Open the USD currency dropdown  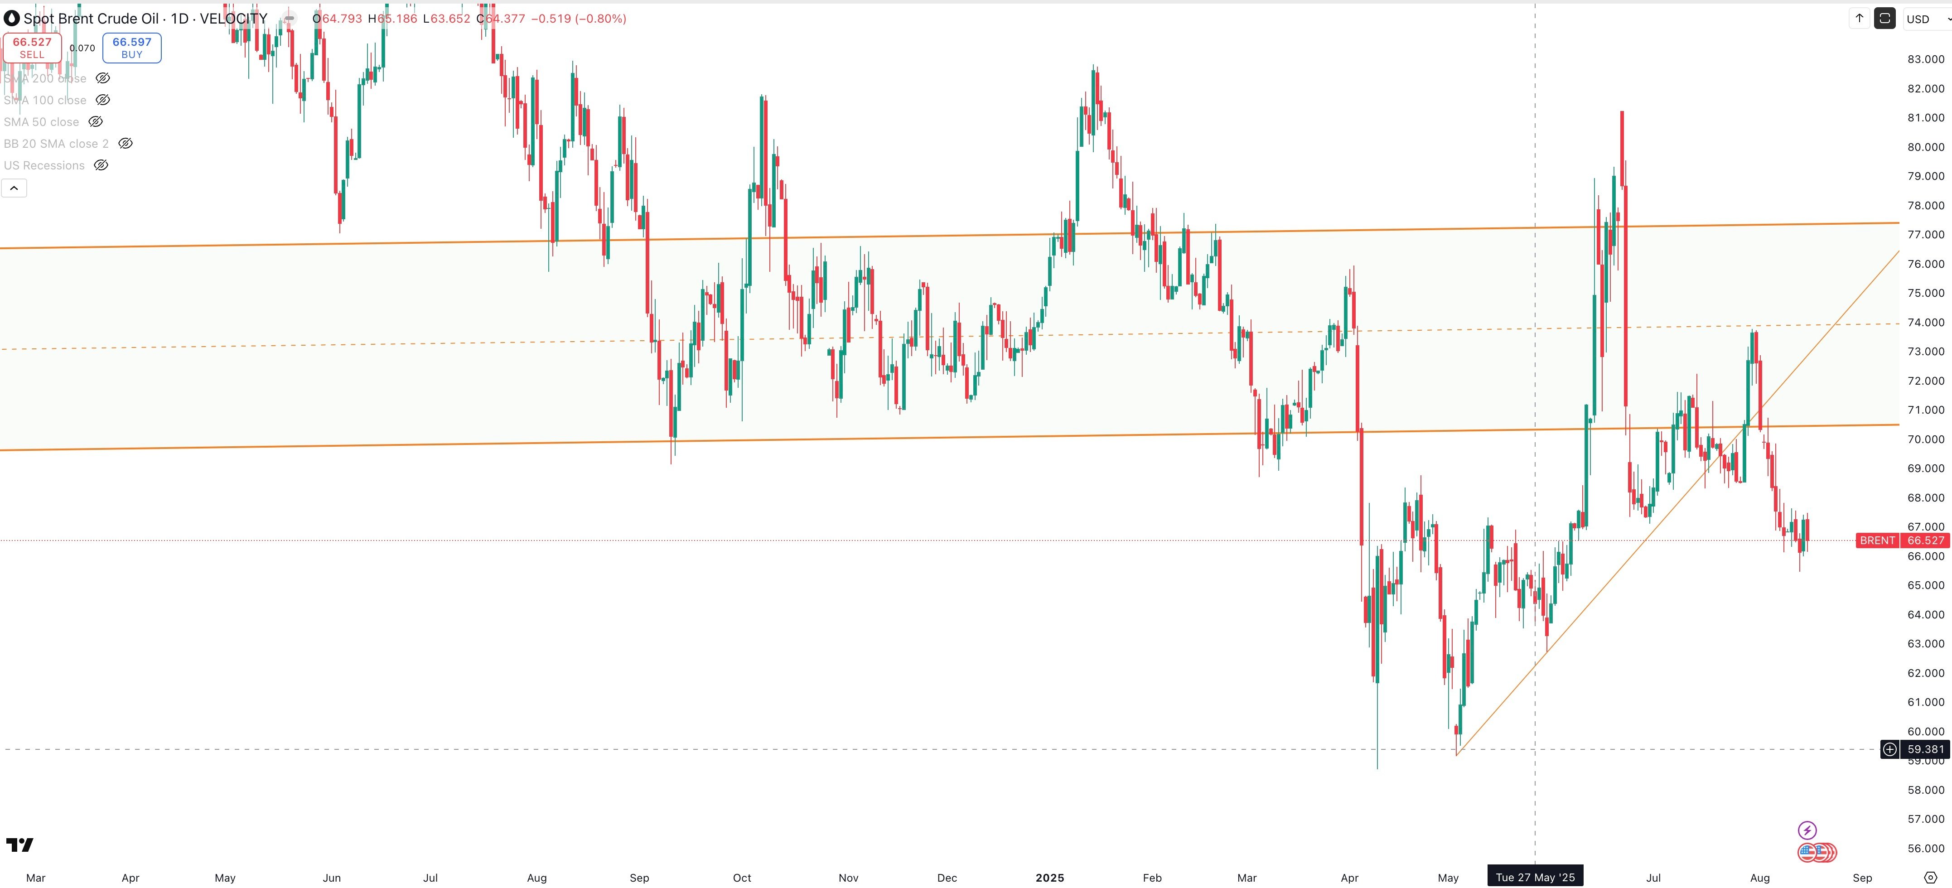coord(1928,19)
